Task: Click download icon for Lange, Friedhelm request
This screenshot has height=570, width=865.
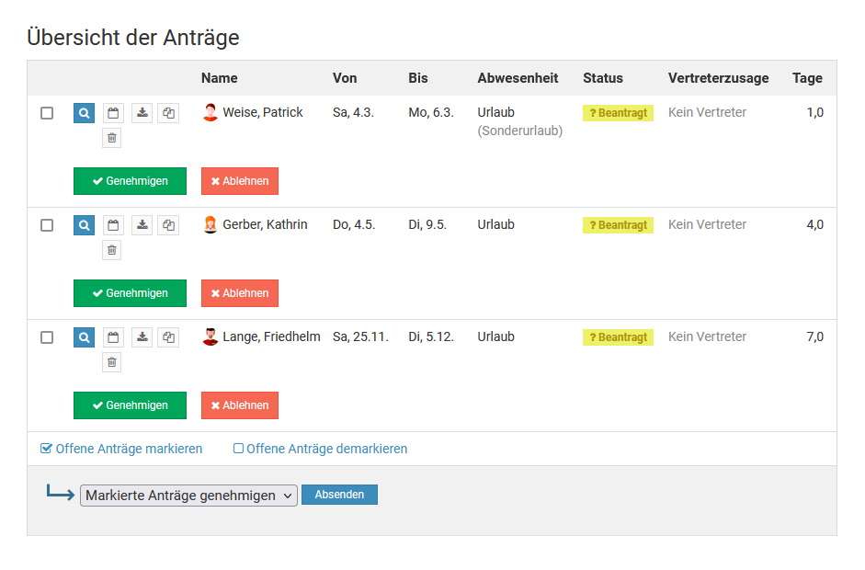Action: (142, 337)
